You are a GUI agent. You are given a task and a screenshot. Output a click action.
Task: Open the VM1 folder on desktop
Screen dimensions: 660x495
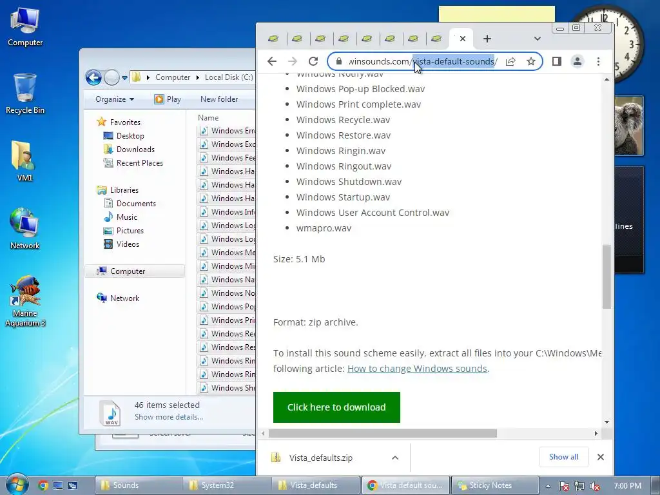24,161
